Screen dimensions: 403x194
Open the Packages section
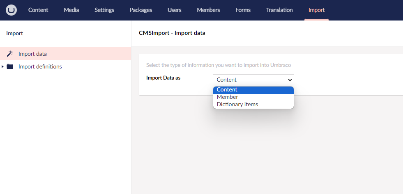(141, 10)
